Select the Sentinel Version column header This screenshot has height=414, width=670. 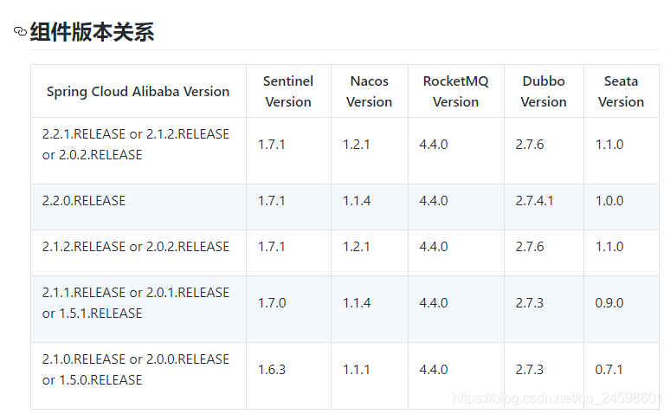pyautogui.click(x=288, y=91)
